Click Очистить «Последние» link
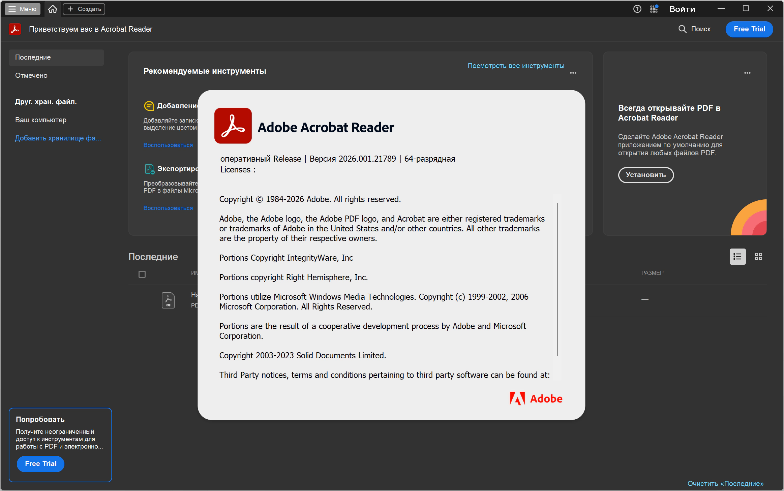 [x=725, y=484]
